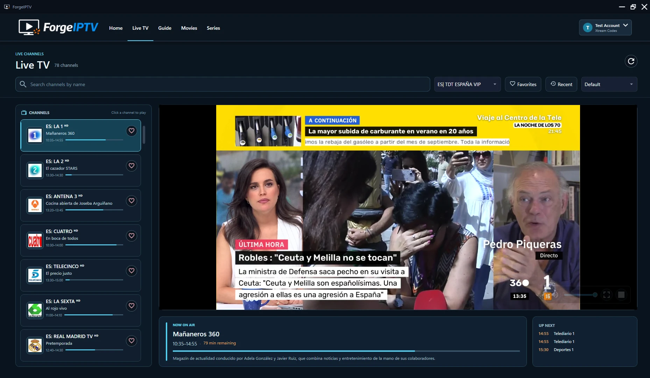Toggle the Favorites filter

523,84
